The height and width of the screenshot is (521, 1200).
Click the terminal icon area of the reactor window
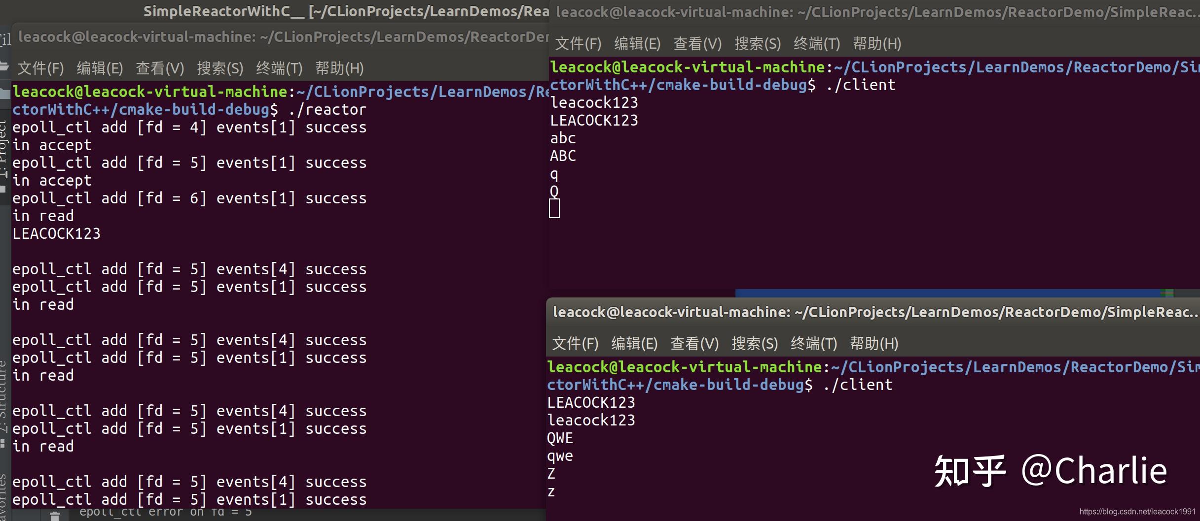pyautogui.click(x=280, y=68)
